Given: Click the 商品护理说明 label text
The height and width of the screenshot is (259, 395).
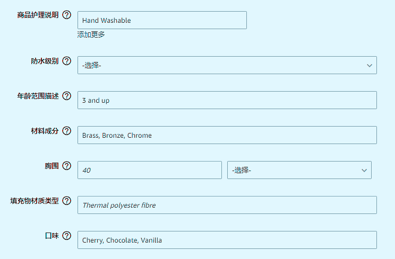Looking at the screenshot, I should [38, 15].
